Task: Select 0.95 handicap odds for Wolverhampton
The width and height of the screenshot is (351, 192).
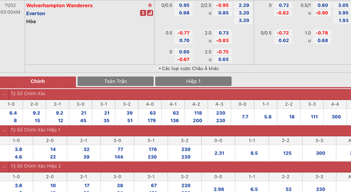Action: (184, 5)
